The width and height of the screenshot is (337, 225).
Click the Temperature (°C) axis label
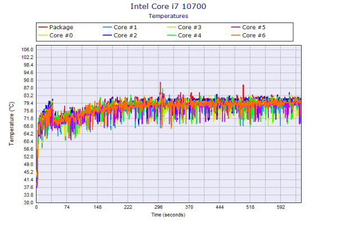tap(11, 124)
